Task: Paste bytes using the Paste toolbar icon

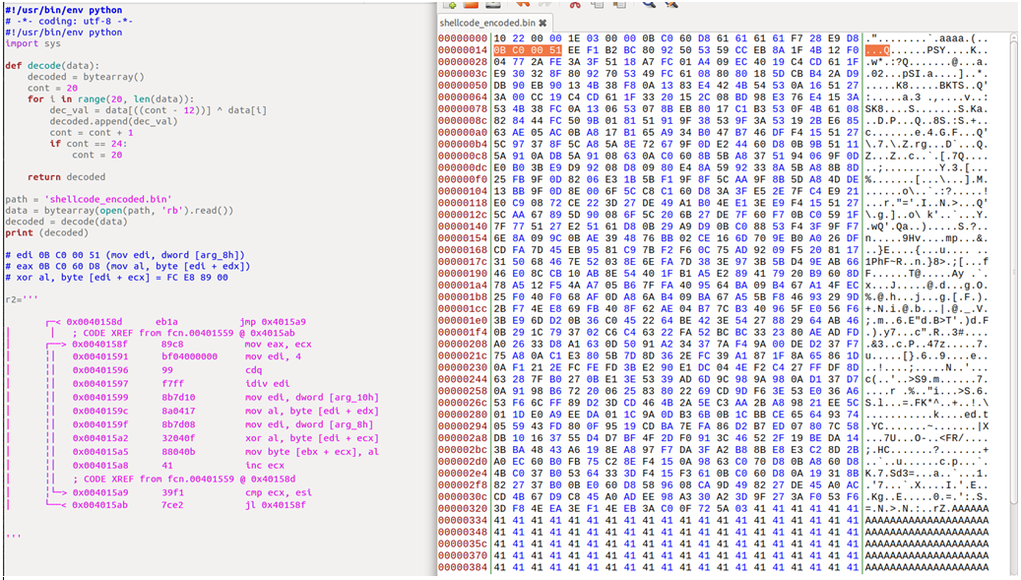Action: coord(619,4)
